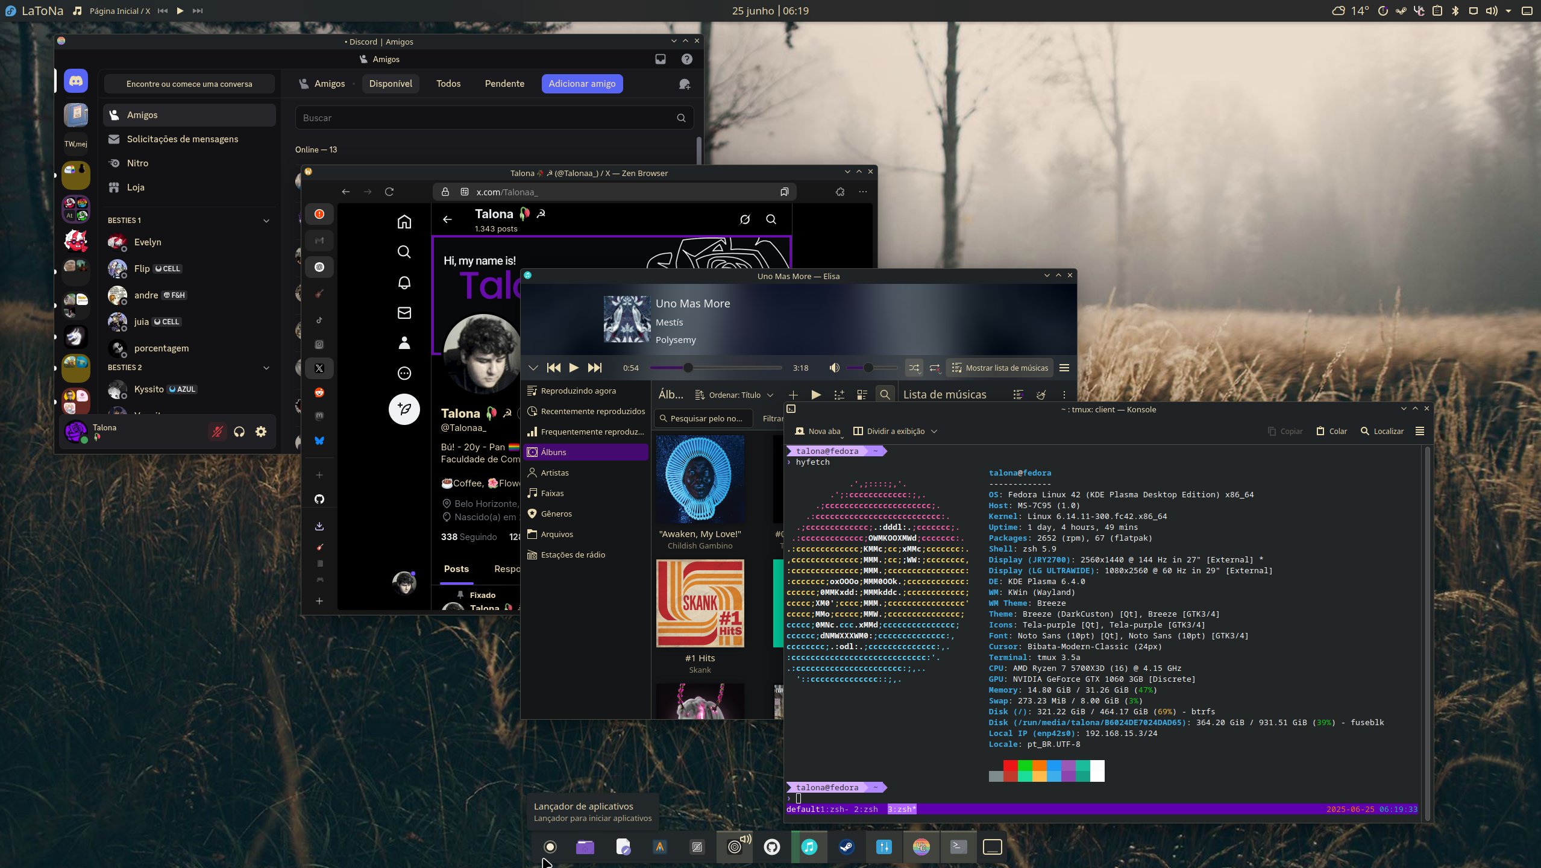This screenshot has width=1541, height=868.
Task: Mute Elisa volume speaker icon
Action: pos(834,368)
